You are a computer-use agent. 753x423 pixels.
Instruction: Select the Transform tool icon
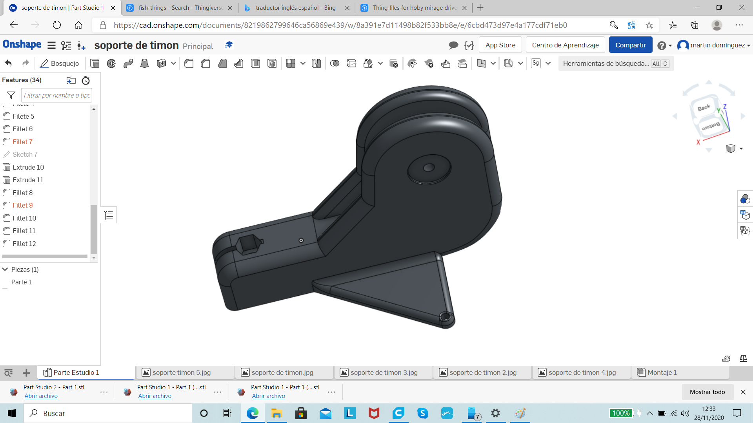pos(368,63)
